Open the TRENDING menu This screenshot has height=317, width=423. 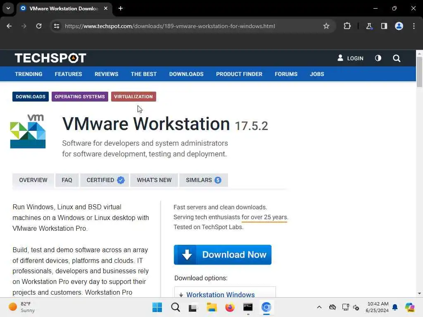point(29,74)
